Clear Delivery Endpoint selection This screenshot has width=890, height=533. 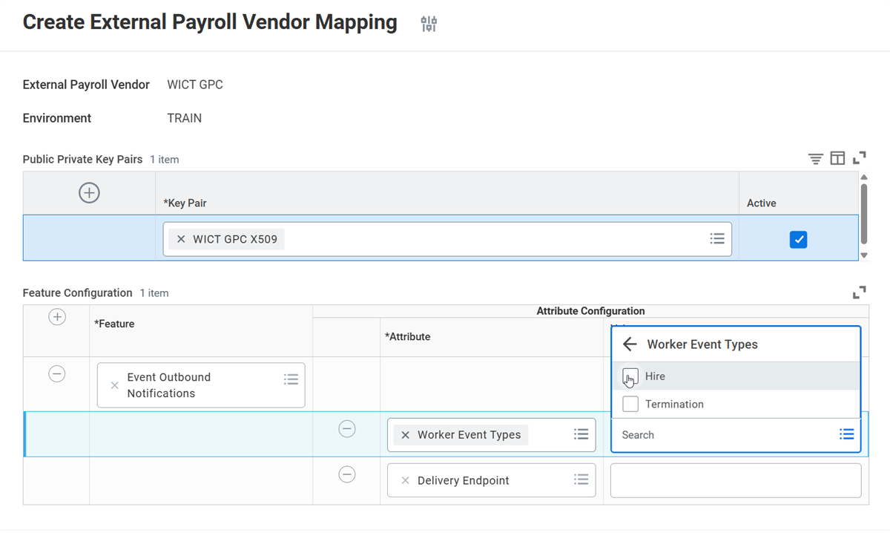[405, 480]
